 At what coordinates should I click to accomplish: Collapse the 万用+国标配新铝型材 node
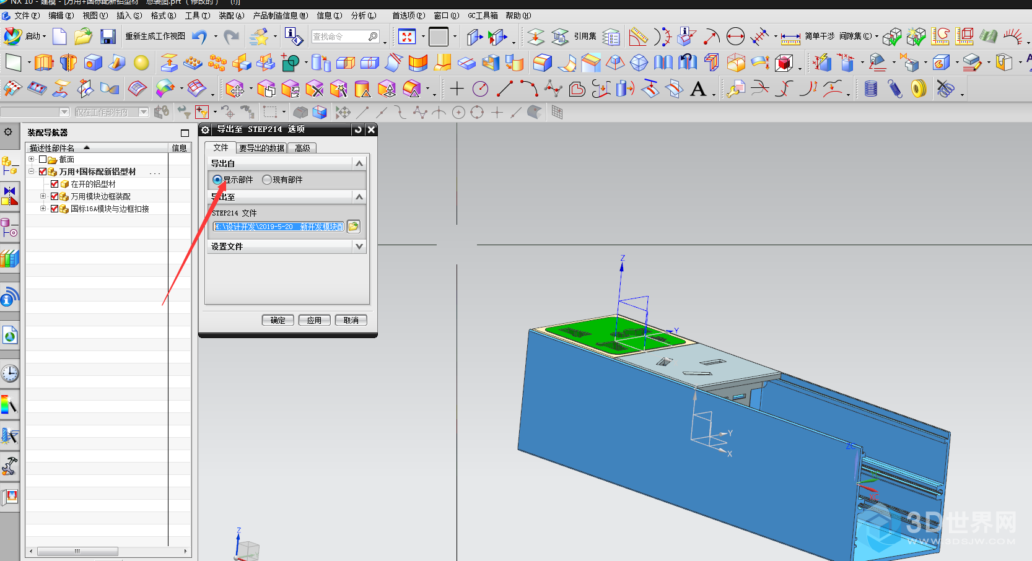(x=31, y=172)
